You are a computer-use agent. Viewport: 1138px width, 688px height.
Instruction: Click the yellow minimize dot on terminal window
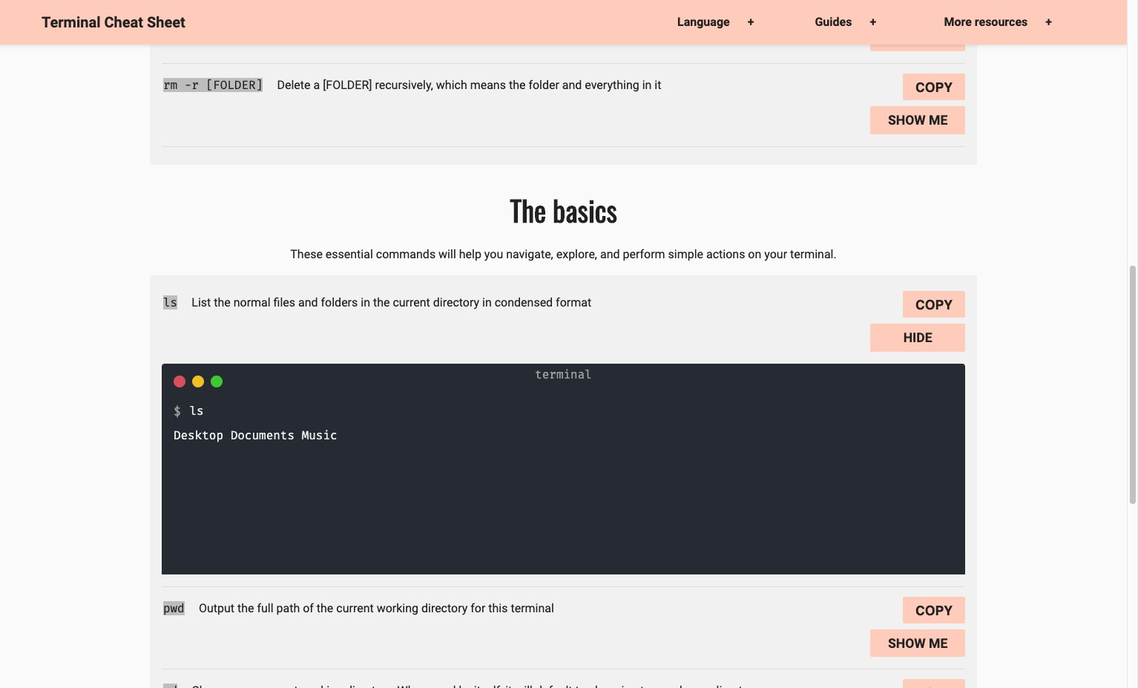198,381
